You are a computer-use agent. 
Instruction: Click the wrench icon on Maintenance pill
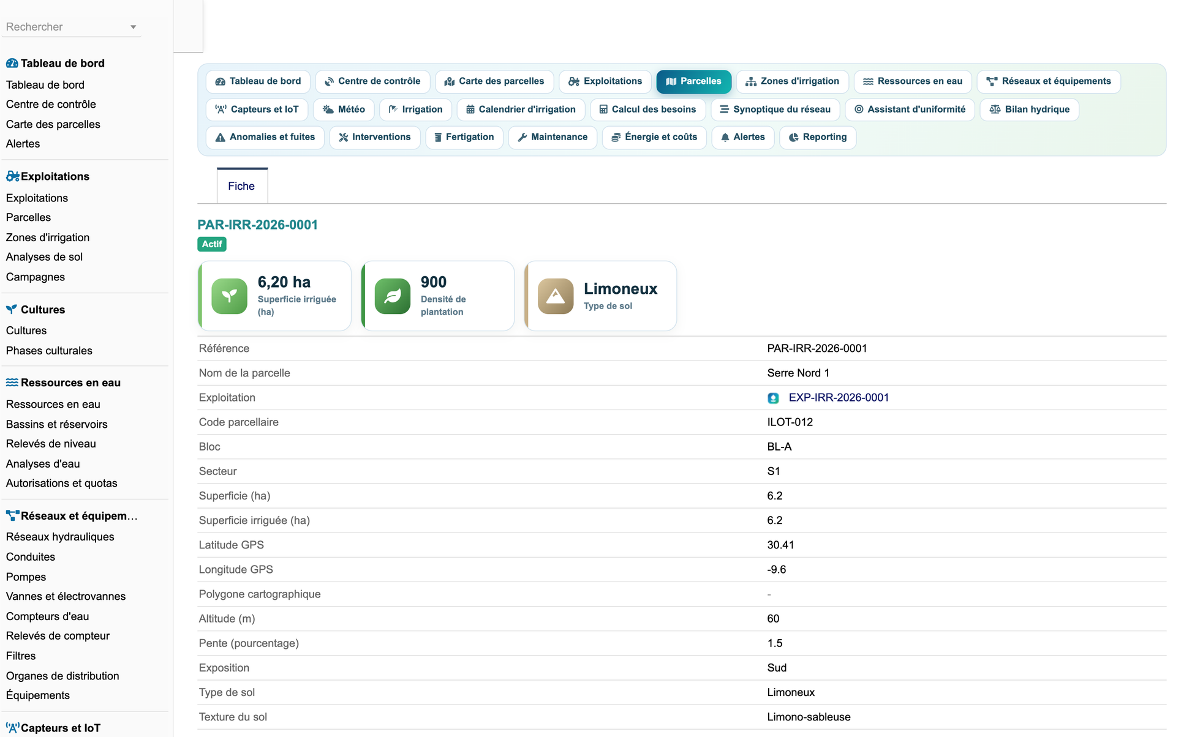(522, 137)
